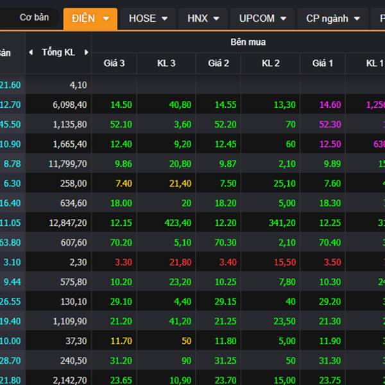Click the red volume 21,80
This screenshot has width=385, height=385.
click(180, 262)
